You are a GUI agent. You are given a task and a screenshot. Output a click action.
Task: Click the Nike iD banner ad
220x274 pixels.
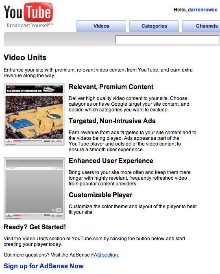34,89
